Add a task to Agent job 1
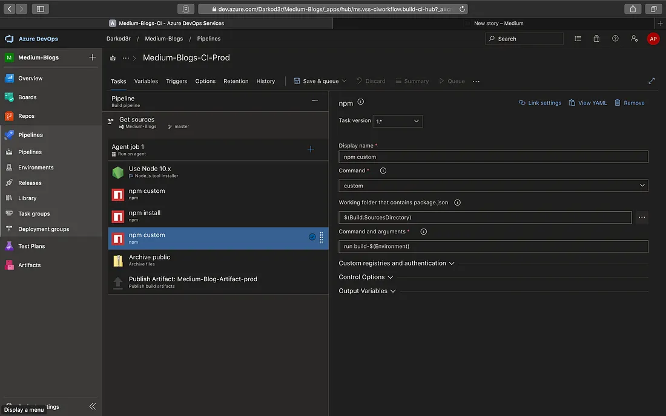 click(311, 149)
